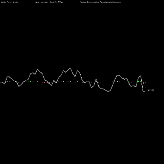Click the 'Impax Laboratories, Inc.' company name
Screen dimensions: 164x164
coord(92,2)
